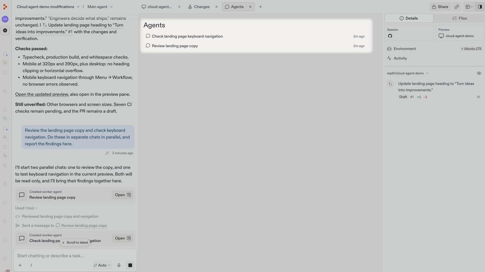Focus the Start chatting input field
485x272 pixels.
point(75,256)
